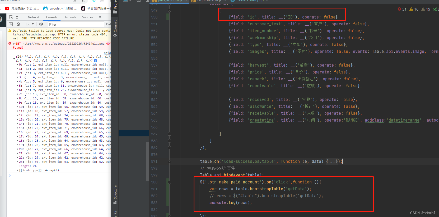Switch to Console tab in DevTools
439x217 pixels.
click(x=52, y=17)
